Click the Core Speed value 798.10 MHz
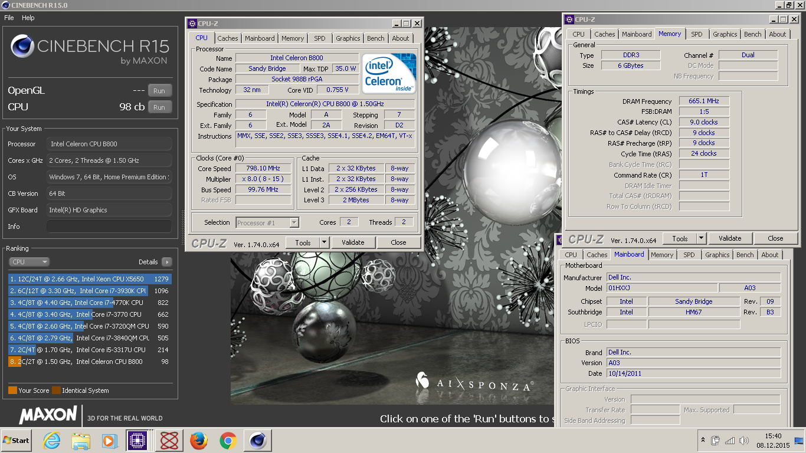 [x=263, y=168]
